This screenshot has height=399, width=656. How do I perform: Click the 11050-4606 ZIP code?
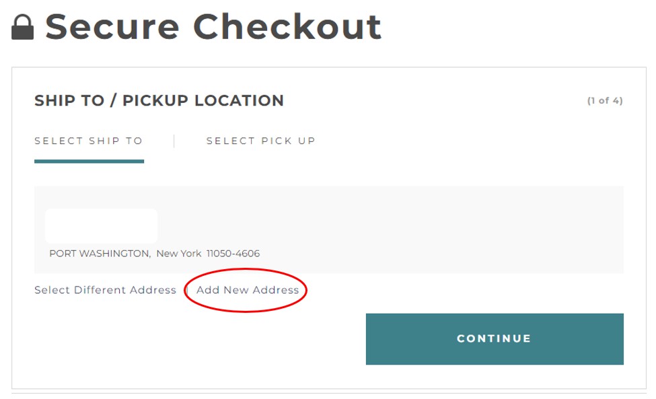click(x=233, y=254)
